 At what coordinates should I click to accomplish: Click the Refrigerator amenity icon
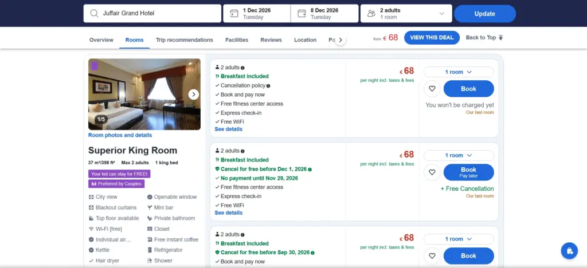(150, 250)
